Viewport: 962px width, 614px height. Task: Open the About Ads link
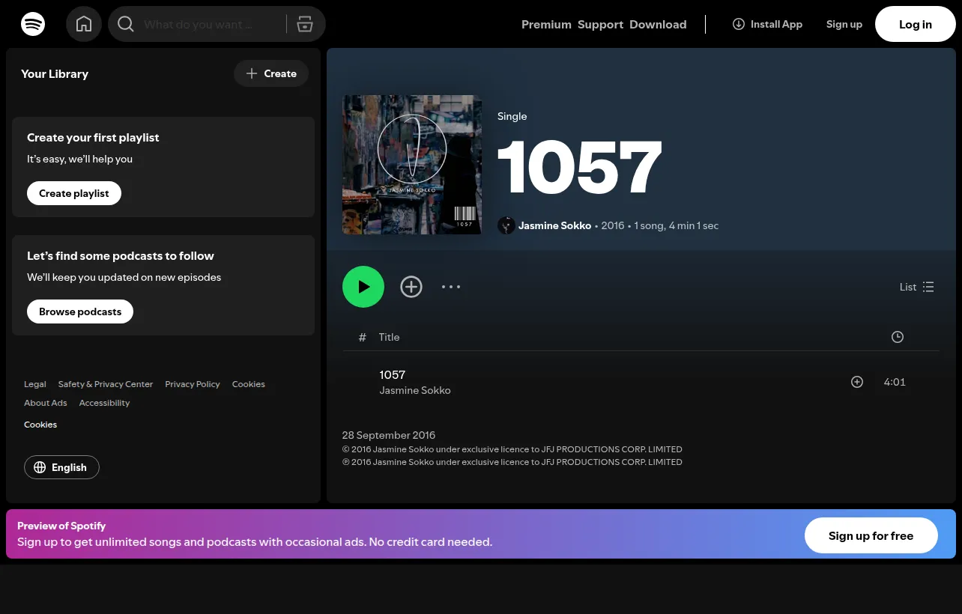coord(46,403)
